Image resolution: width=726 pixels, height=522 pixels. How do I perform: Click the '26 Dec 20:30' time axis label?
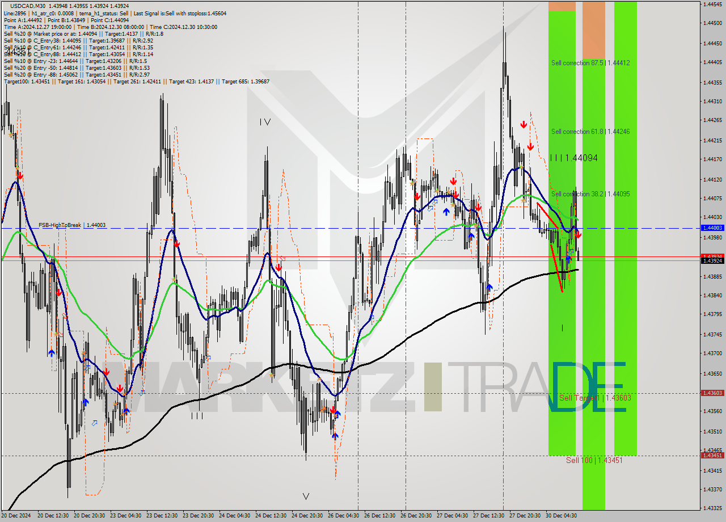pos(416,515)
